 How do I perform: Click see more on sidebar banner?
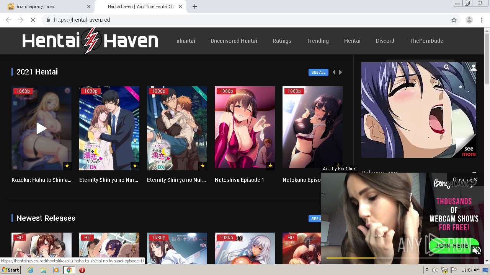[469, 151]
